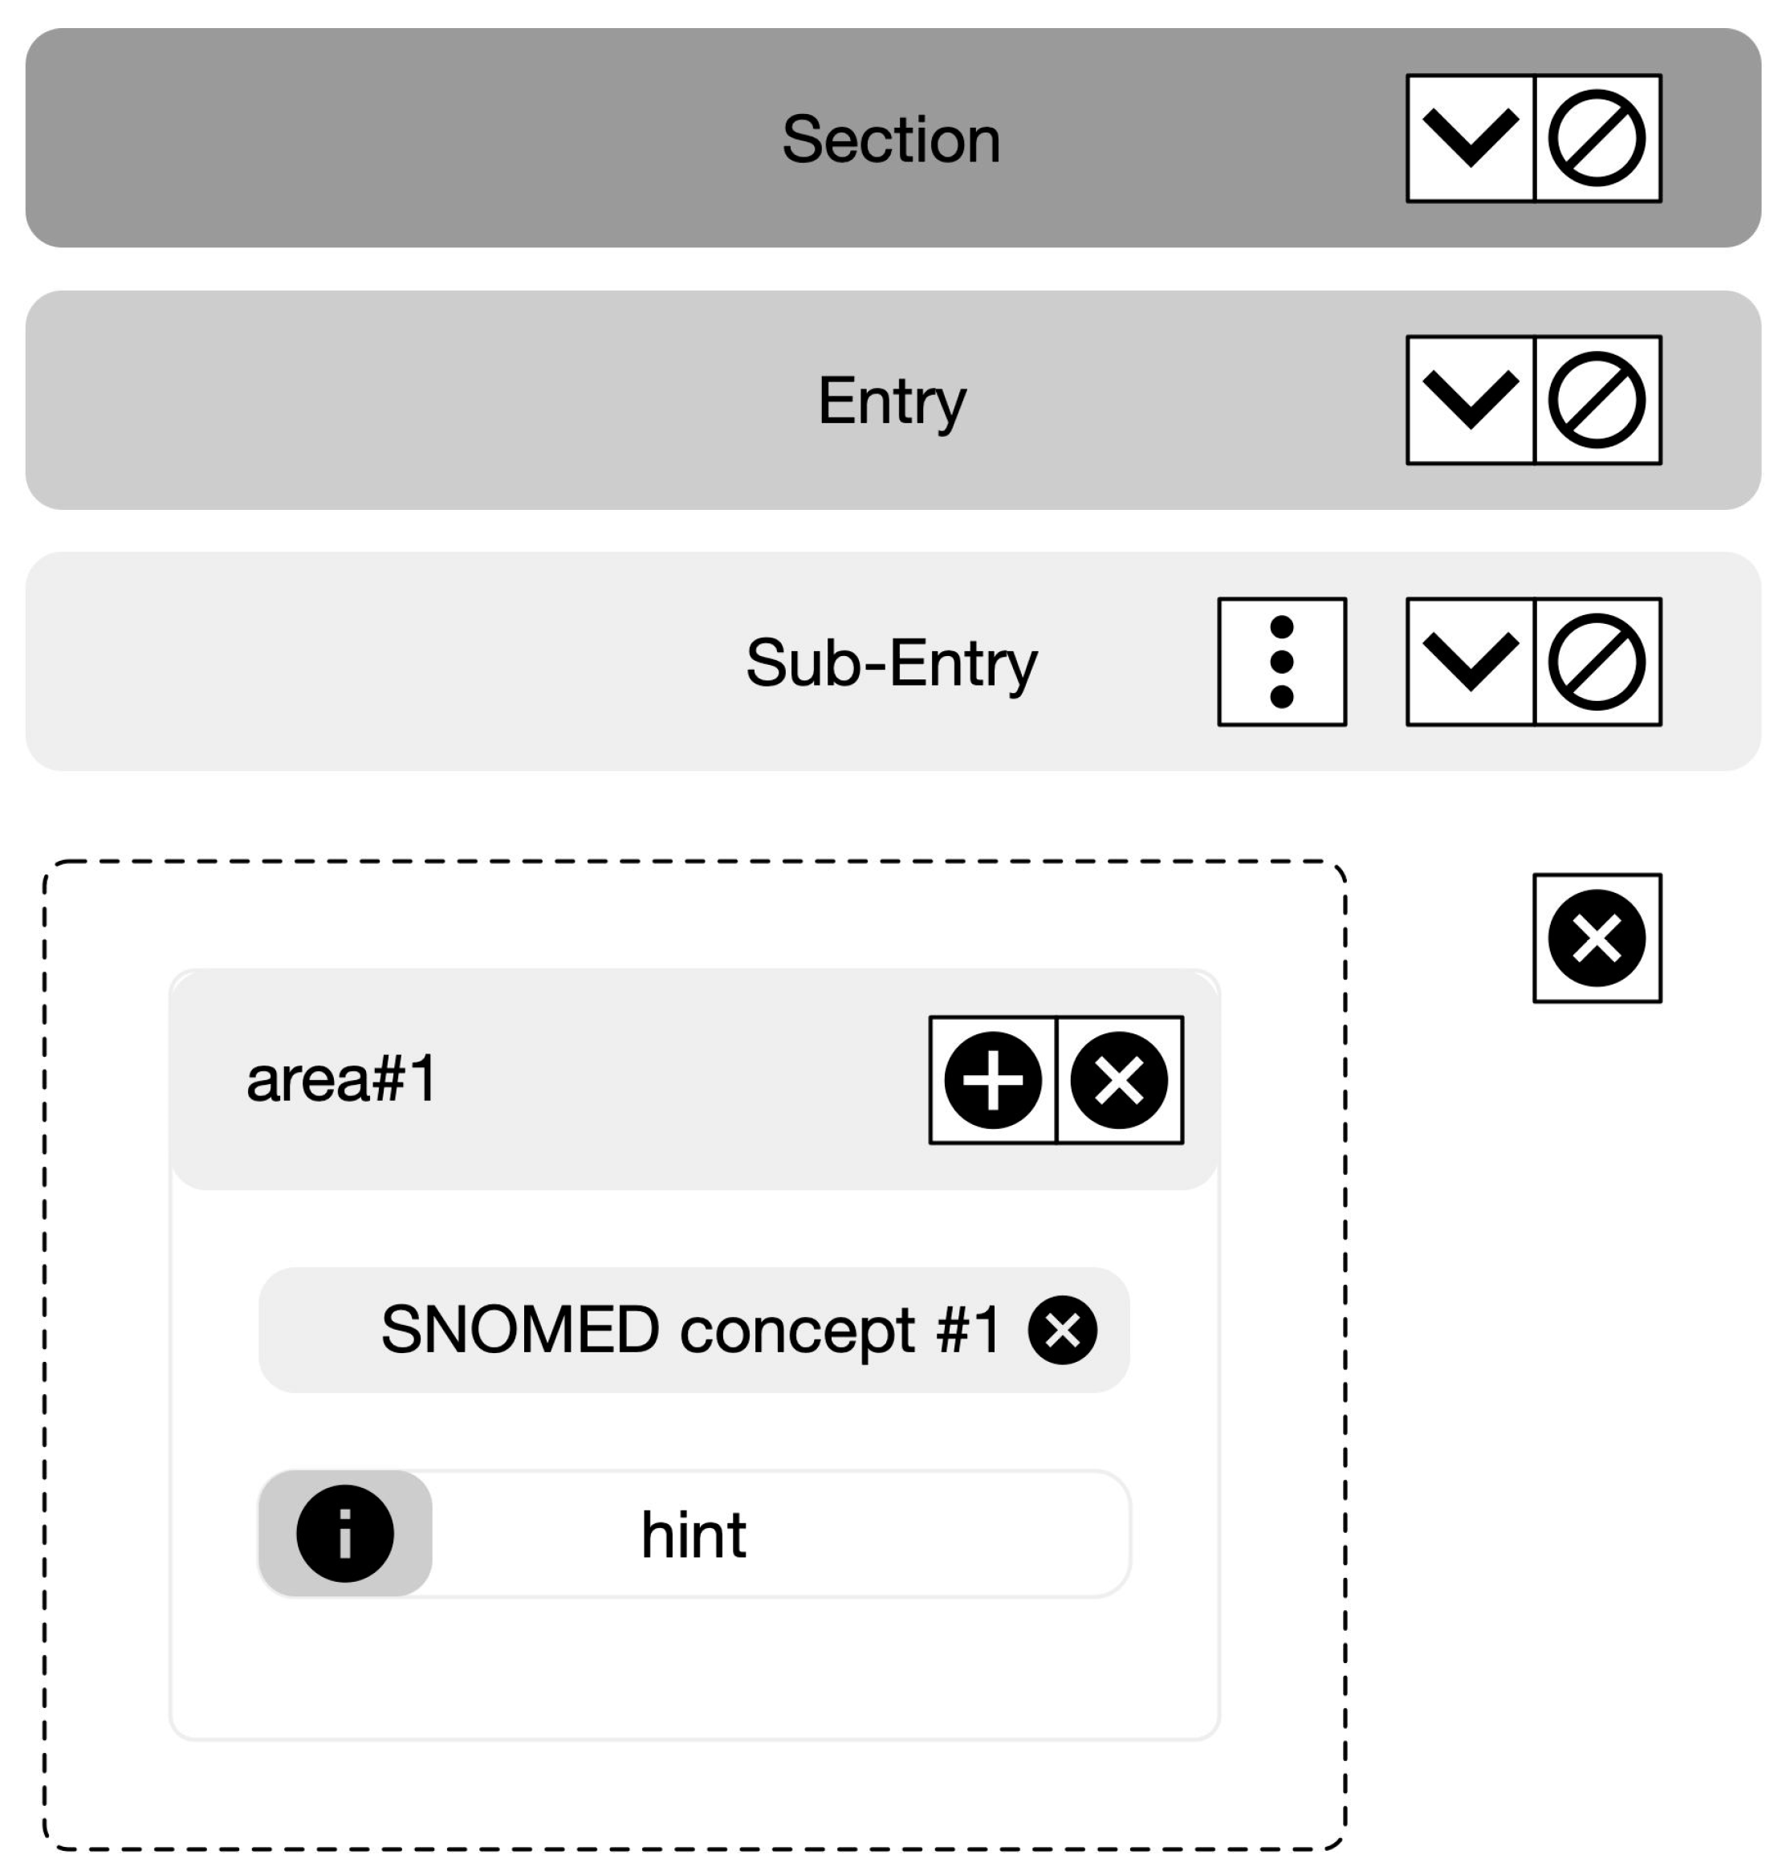
Task: Select the Section header label
Action: [x=891, y=139]
